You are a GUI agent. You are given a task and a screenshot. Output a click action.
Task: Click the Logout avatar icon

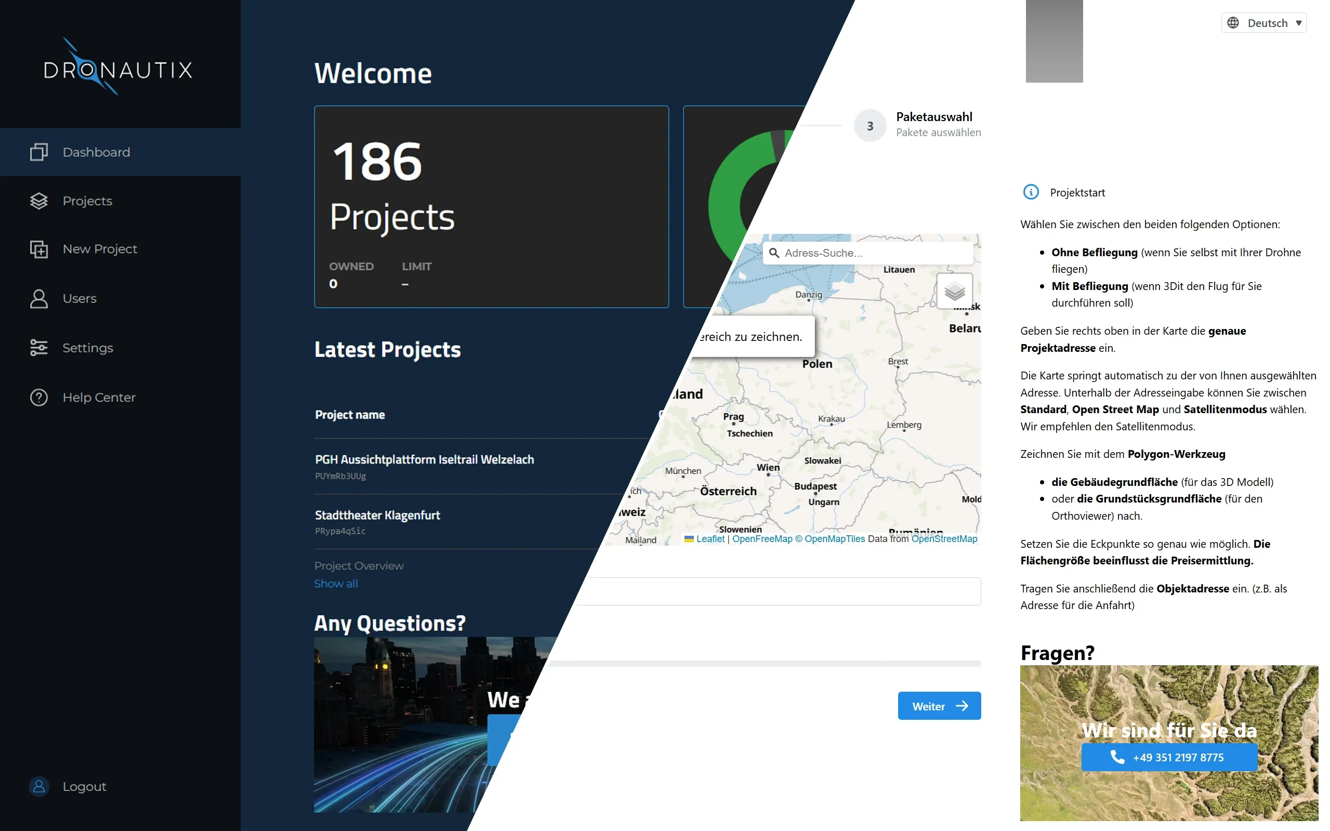pyautogui.click(x=39, y=786)
